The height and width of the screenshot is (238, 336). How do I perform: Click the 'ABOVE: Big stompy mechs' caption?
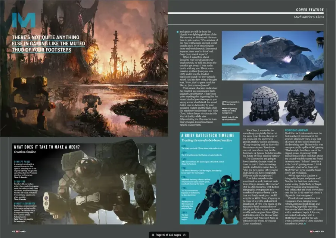tap(230, 111)
